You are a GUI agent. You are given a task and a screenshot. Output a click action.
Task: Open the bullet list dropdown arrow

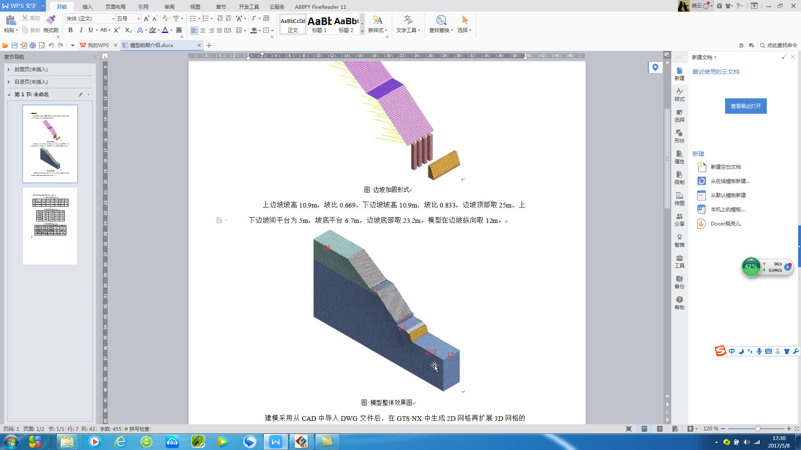(199, 18)
